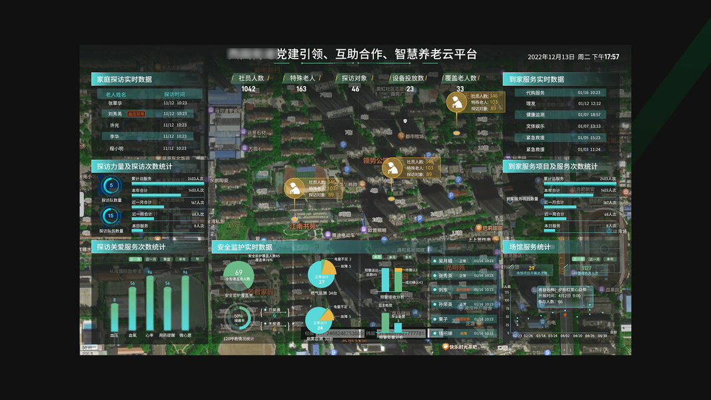Click the 血压 bar in the chart
The image size is (711, 400).
114,317
